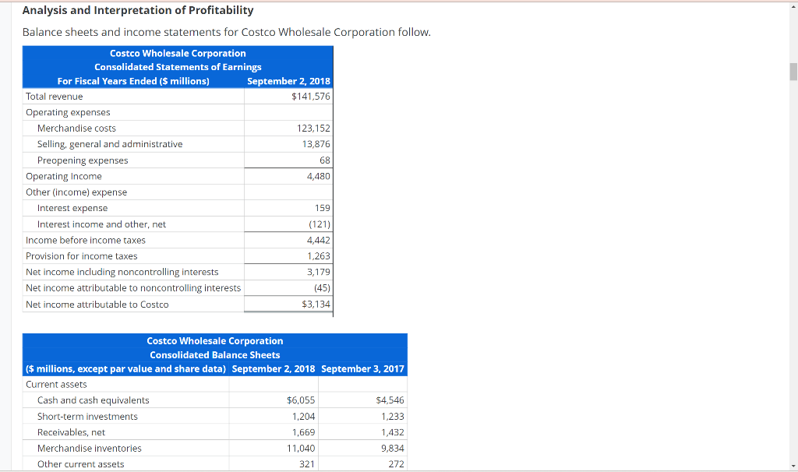Click the 'Total revenue' row label
The height and width of the screenshot is (472, 798).
[54, 96]
